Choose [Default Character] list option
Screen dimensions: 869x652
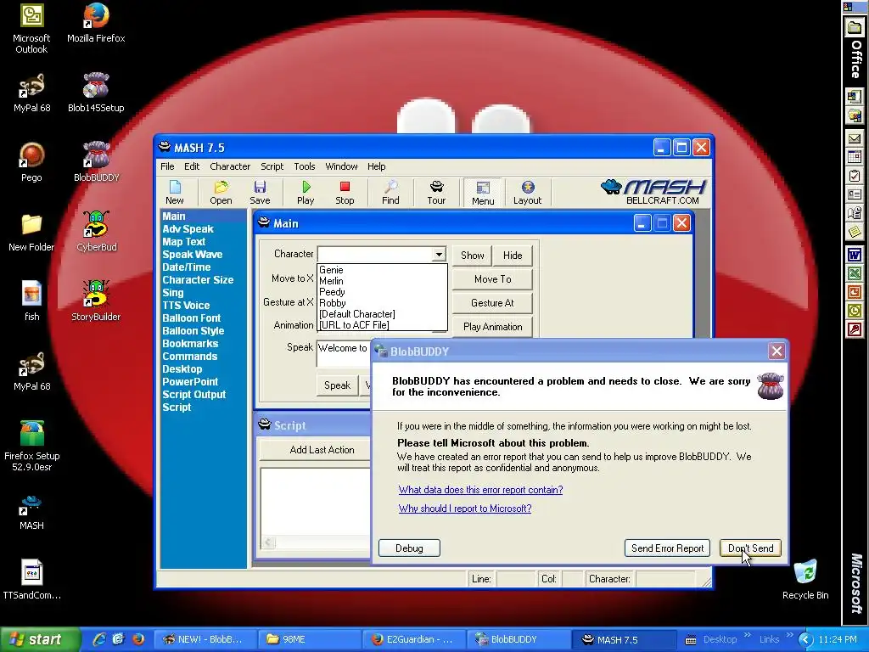tap(382, 314)
